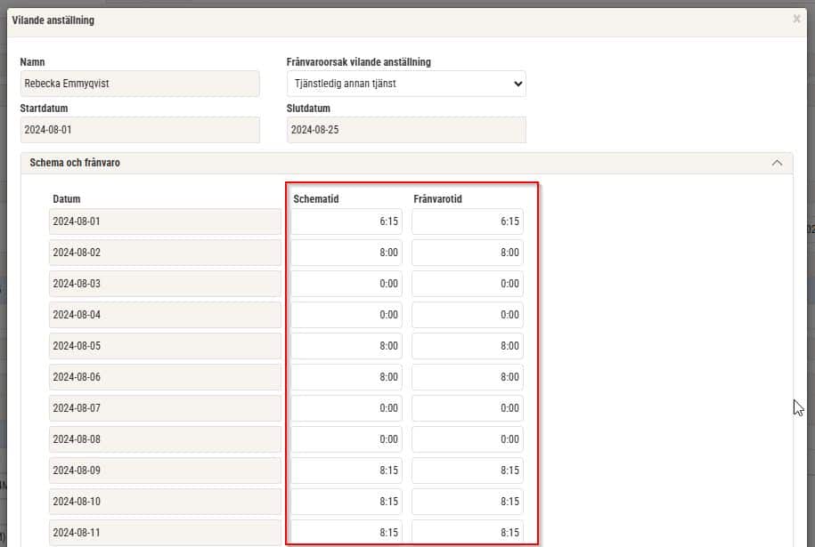Viewport: 815px width, 547px height.
Task: Collapse the Schema och frånvaro section
Action: coord(777,163)
